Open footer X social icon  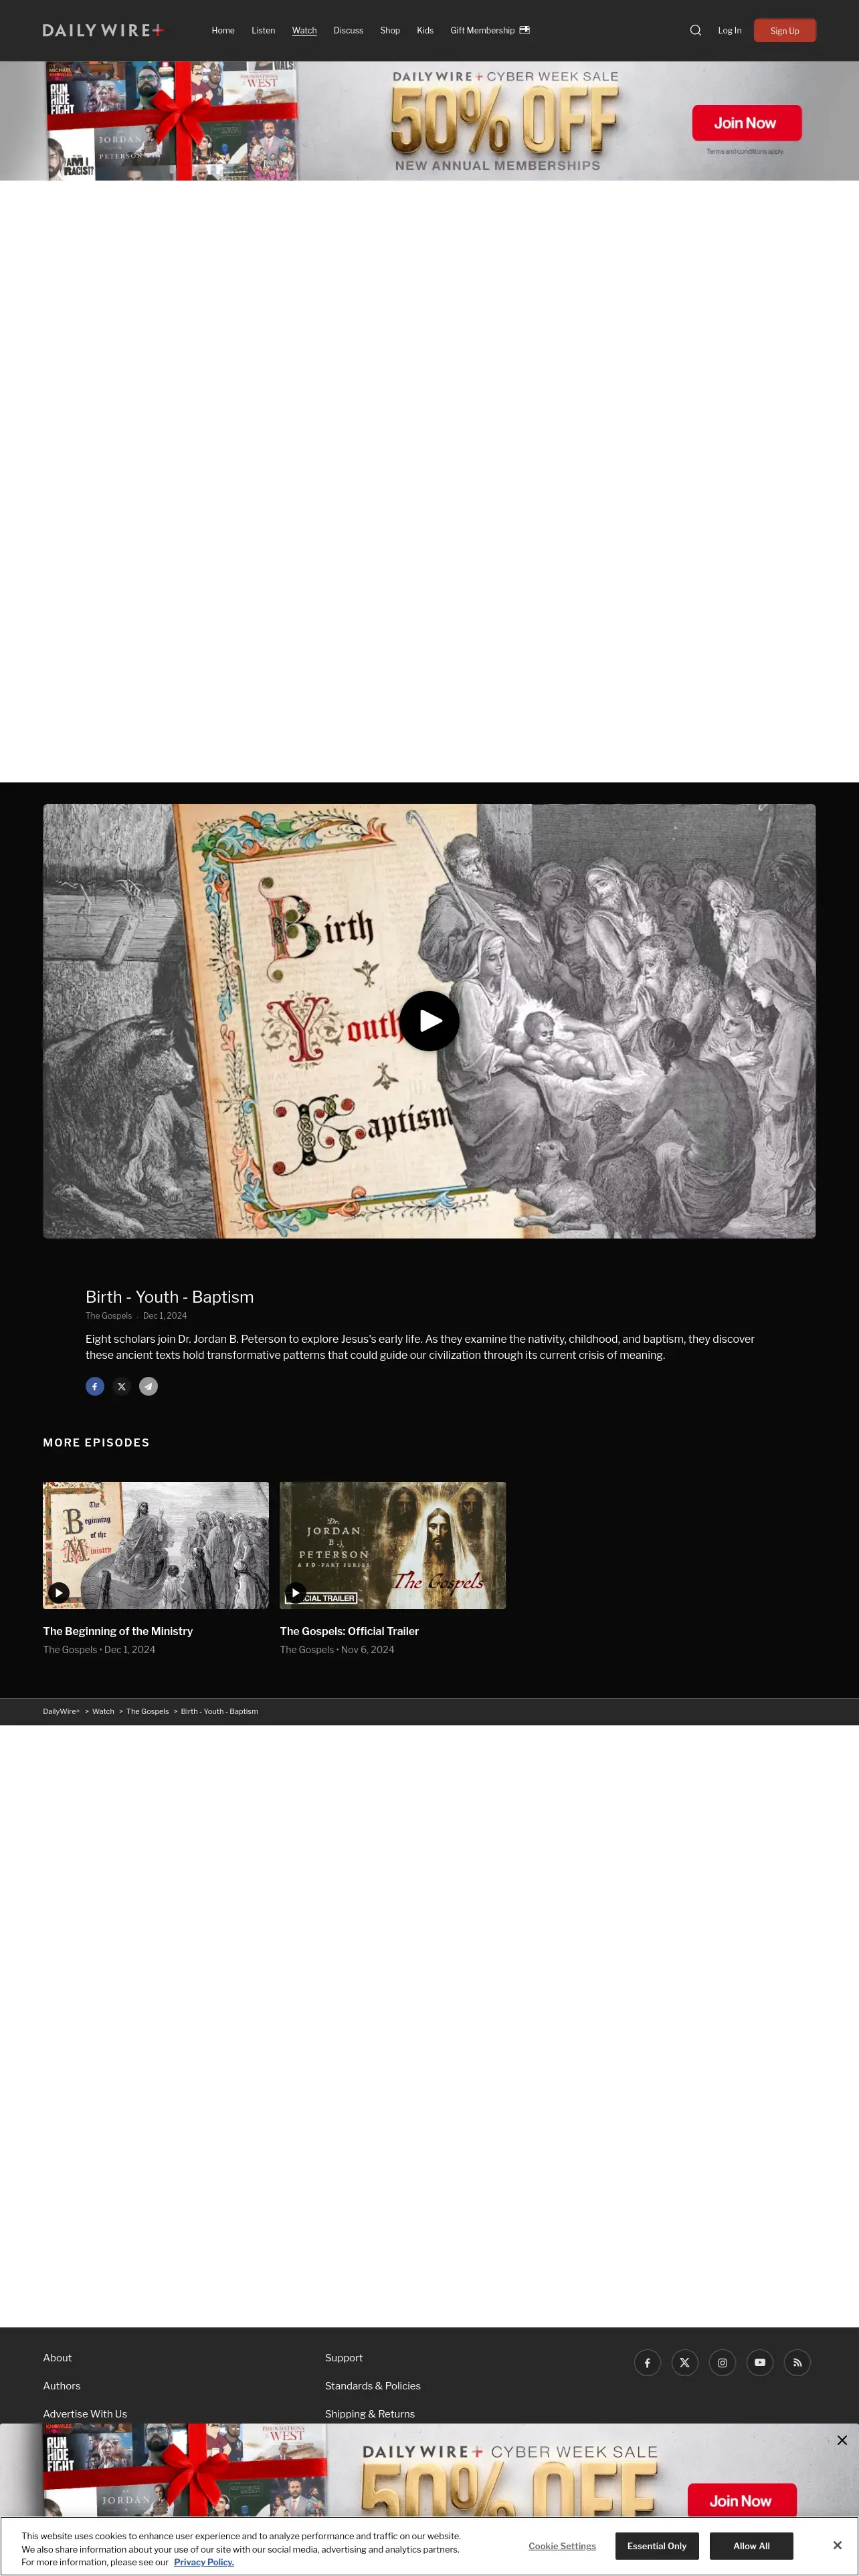point(685,2362)
